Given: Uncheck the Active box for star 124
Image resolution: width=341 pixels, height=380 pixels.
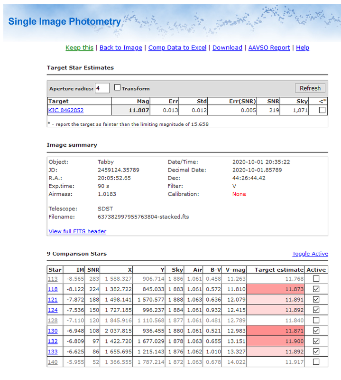Looking at the screenshot, I should [x=316, y=310].
